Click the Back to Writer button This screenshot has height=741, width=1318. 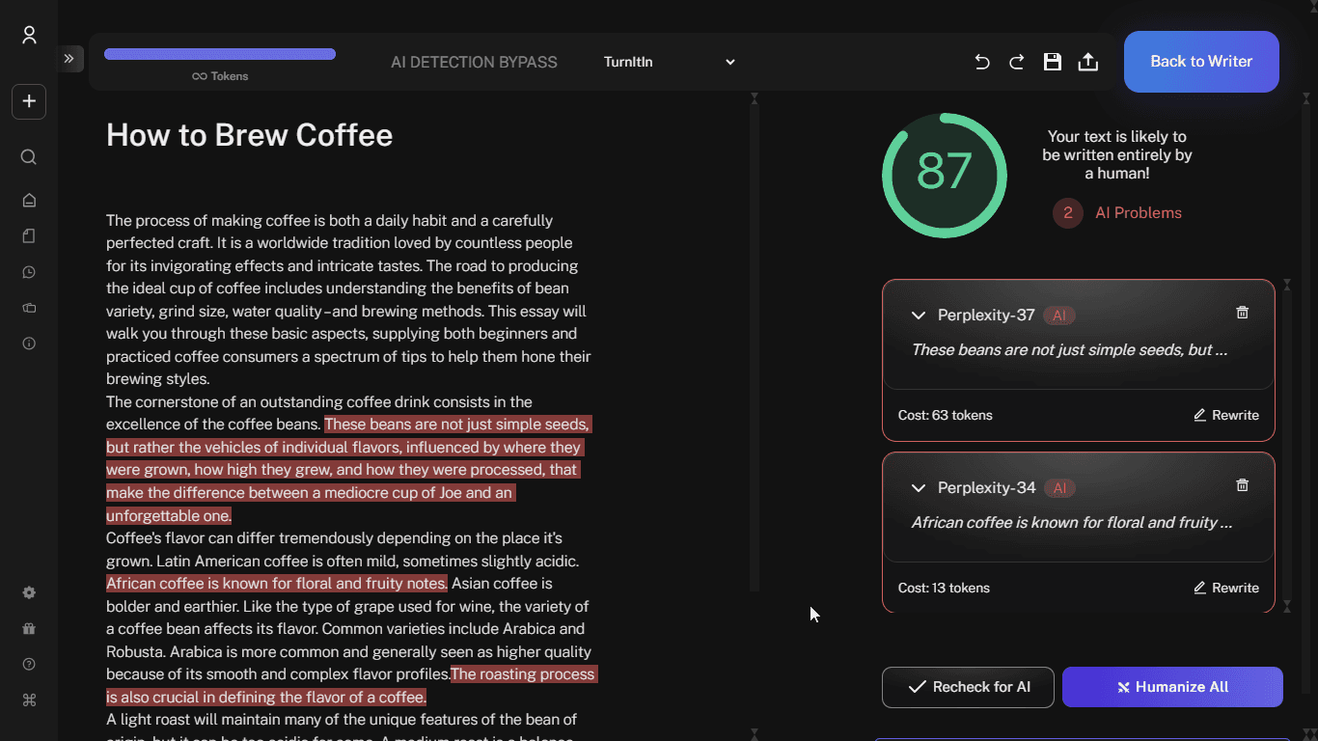1201,62
